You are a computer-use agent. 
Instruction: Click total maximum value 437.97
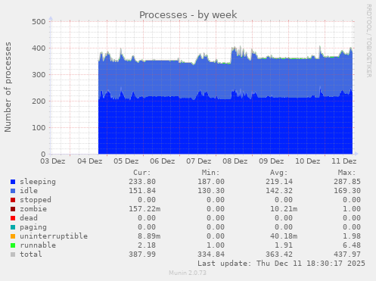347,254
